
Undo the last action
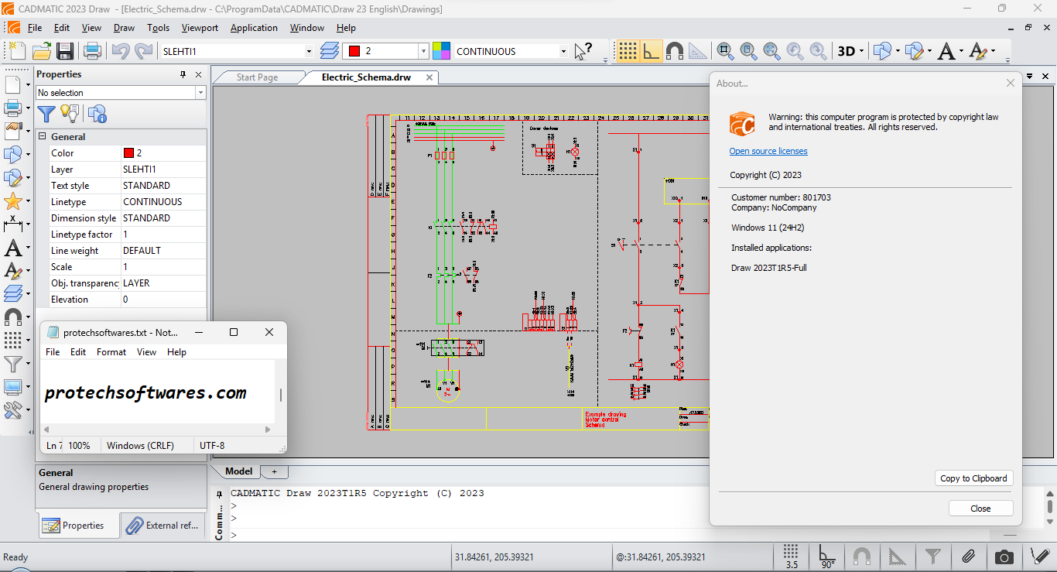[120, 51]
